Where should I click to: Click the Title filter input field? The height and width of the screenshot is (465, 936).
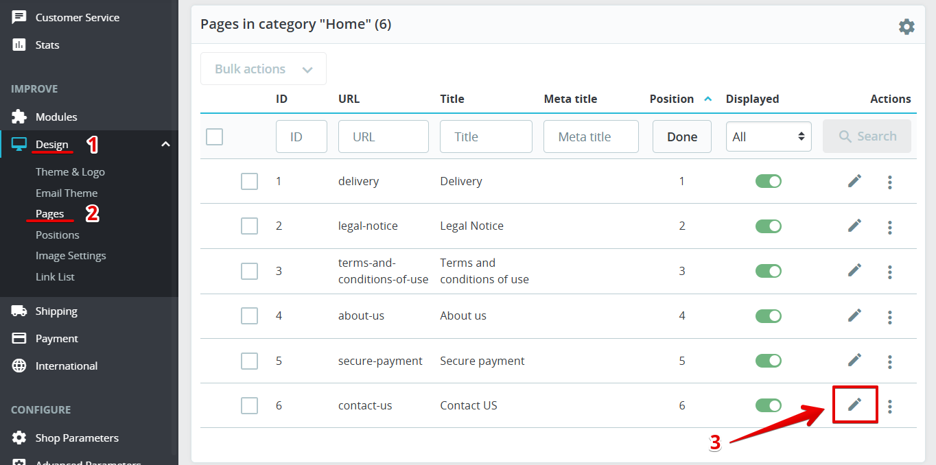click(486, 136)
